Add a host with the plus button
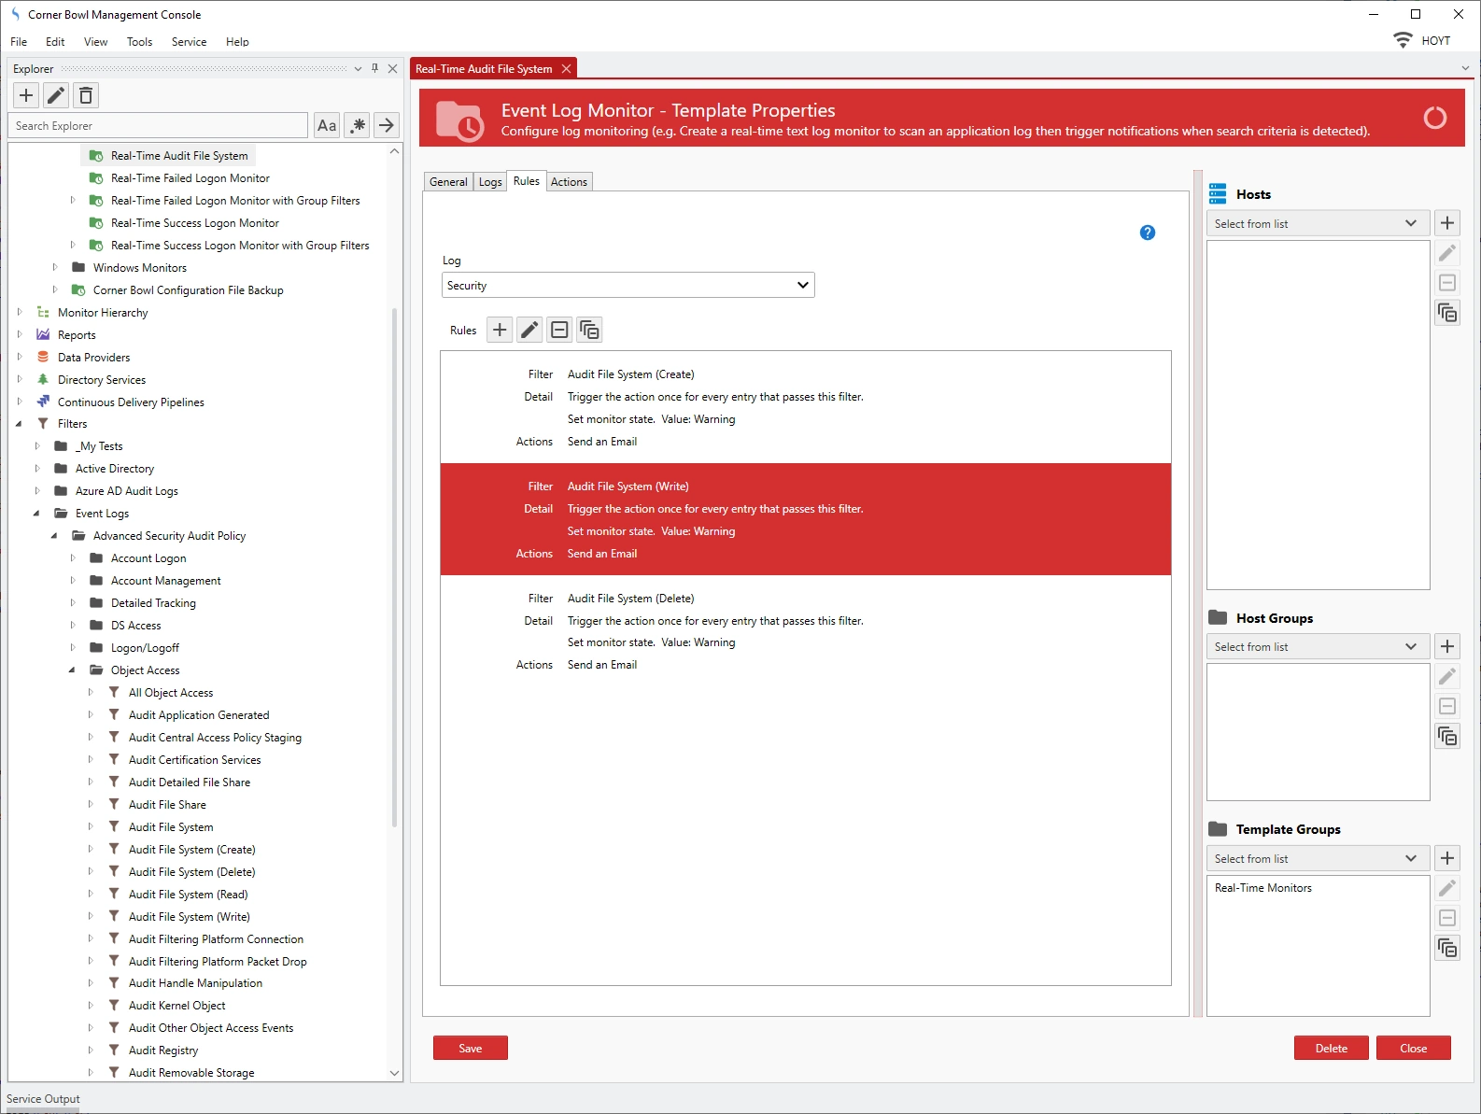Viewport: 1481px width, 1114px height. click(1446, 223)
